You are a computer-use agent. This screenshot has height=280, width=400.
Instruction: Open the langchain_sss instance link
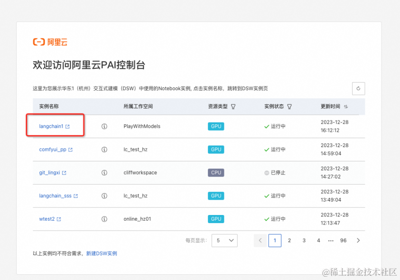click(55, 196)
